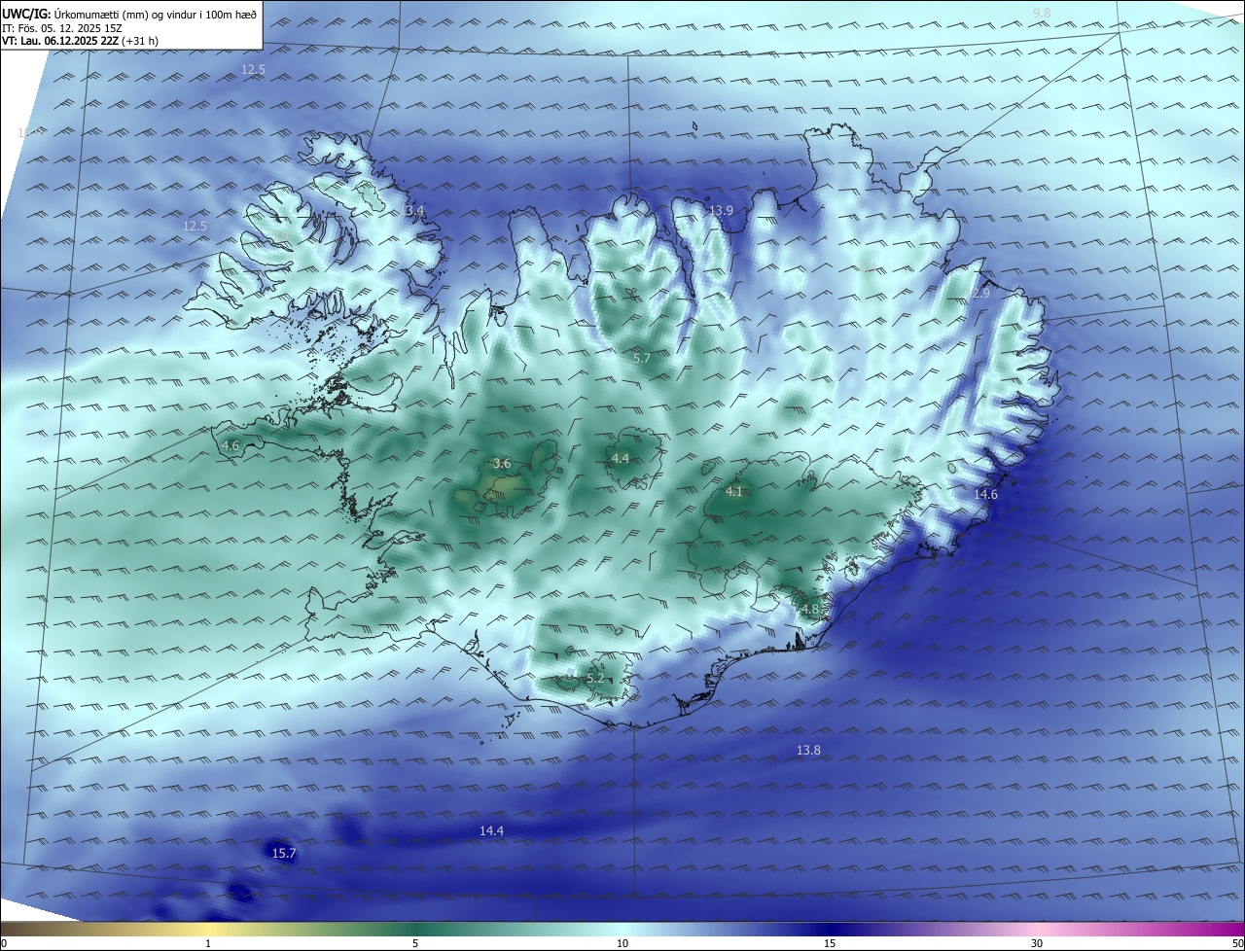Click the 15.7 value at the dark blue spot

[x=284, y=854]
